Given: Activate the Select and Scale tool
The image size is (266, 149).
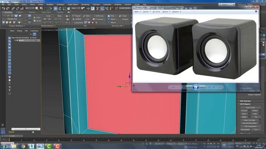Looking at the screenshot, I should coord(64,8).
